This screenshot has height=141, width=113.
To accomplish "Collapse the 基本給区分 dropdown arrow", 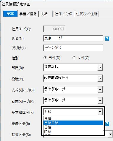I will (100, 112).
